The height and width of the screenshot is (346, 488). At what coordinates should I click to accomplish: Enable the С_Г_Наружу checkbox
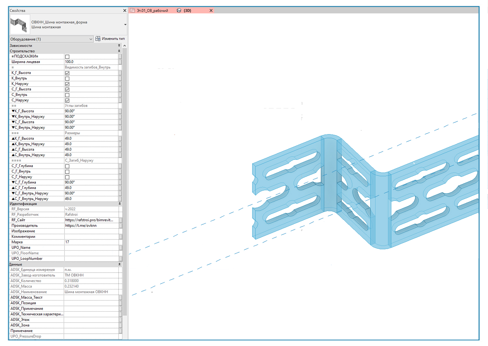click(67, 177)
